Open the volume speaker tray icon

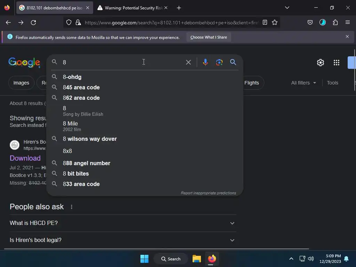(311, 259)
